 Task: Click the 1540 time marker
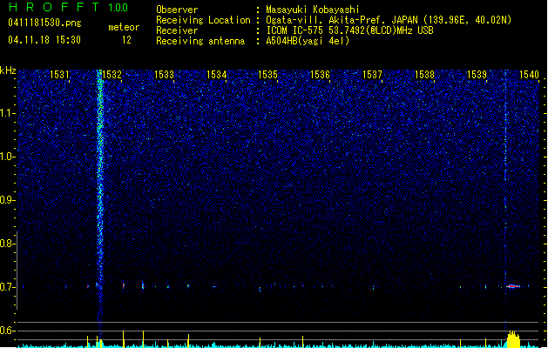[529, 75]
